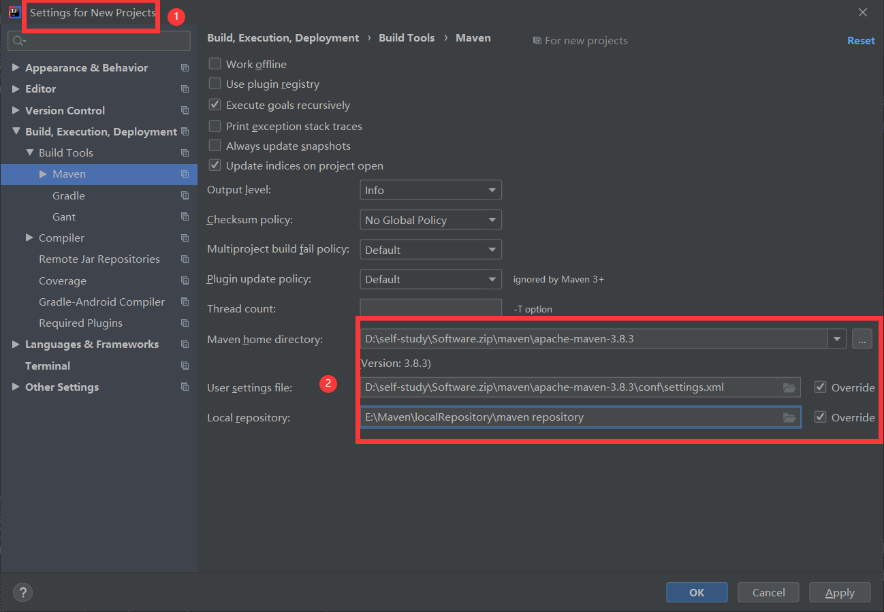Open Remote Jar Repositories settings
Image resolution: width=884 pixels, height=612 pixels.
pyautogui.click(x=99, y=259)
